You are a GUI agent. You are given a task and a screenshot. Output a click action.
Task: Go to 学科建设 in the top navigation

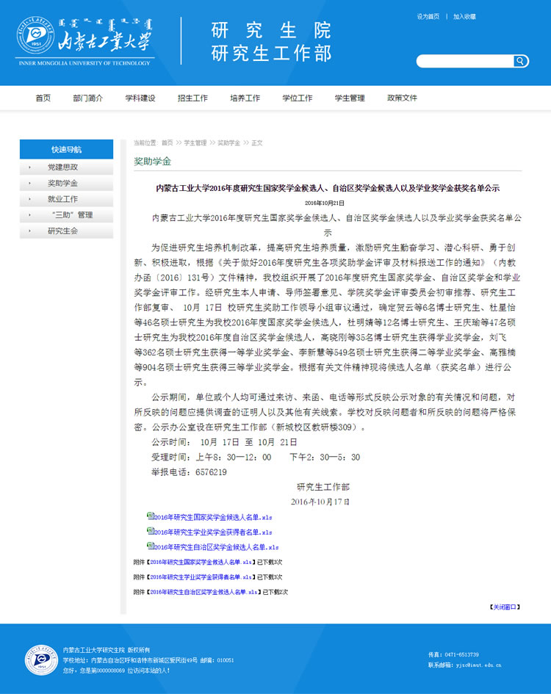pos(140,98)
